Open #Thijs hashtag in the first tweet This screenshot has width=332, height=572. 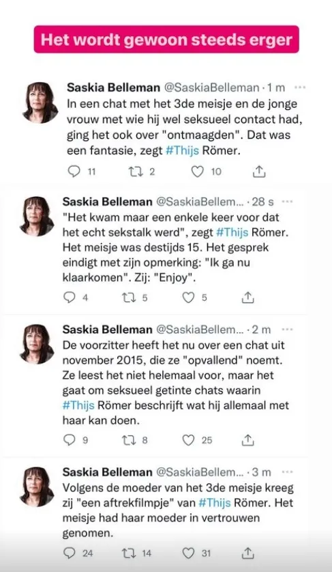(x=182, y=151)
